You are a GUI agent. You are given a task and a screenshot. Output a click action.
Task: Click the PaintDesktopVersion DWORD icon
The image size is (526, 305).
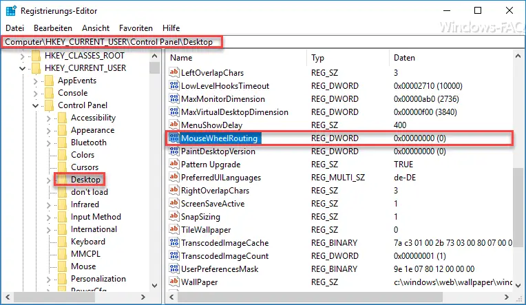click(x=173, y=151)
